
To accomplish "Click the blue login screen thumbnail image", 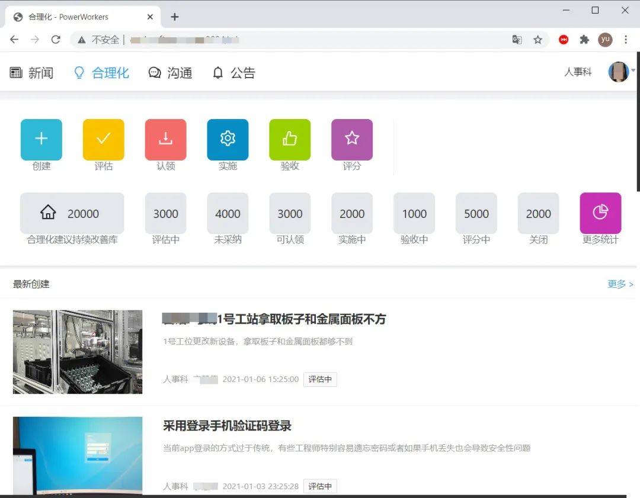I will [x=78, y=455].
